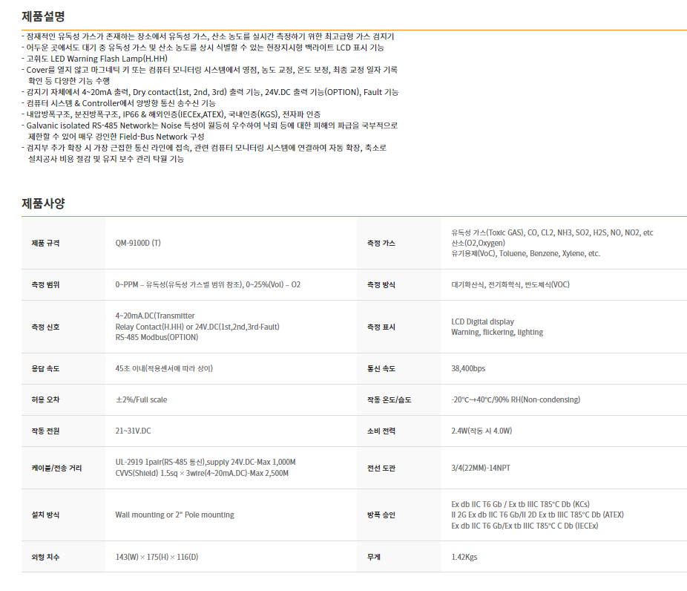Select the 제품 규격 label cell
687x591 pixels.
[x=45, y=244]
